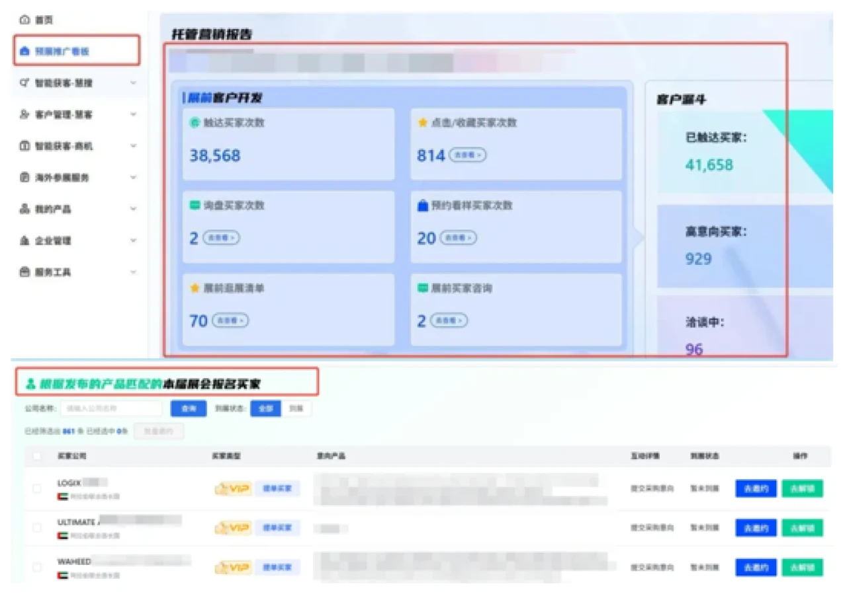Select the 预展推广看板 dashboard icon

click(25, 51)
